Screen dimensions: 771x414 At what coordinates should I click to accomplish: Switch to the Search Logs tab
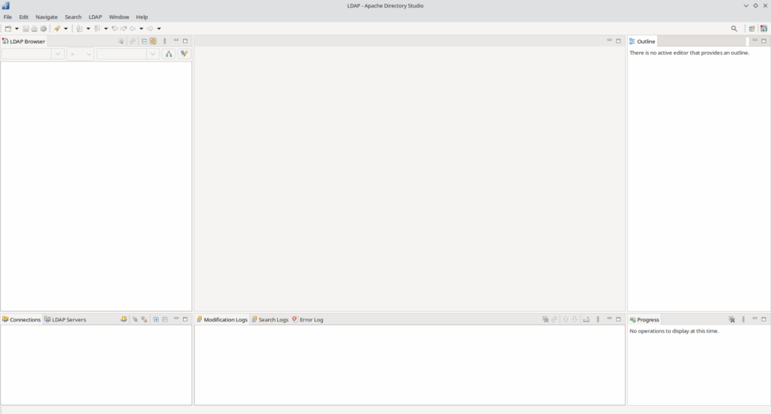click(270, 320)
